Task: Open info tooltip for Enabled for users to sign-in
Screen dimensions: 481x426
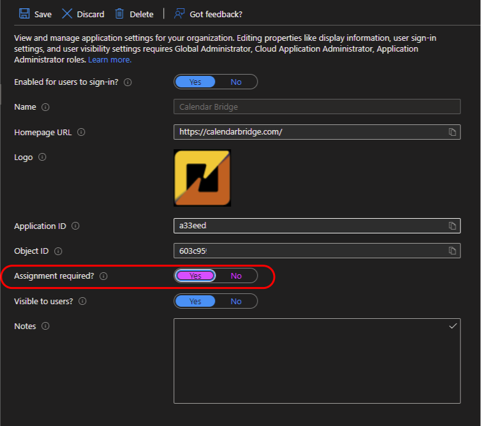Action: [x=128, y=82]
